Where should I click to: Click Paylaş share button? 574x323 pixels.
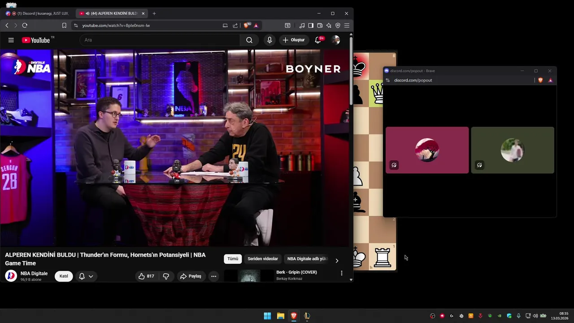tap(191, 276)
